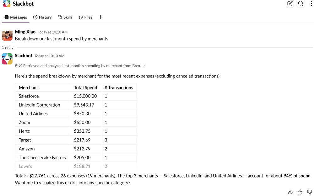The width and height of the screenshot is (314, 196).
Task: Click Ming Xiao's message text about merchants
Action: tap(62, 39)
